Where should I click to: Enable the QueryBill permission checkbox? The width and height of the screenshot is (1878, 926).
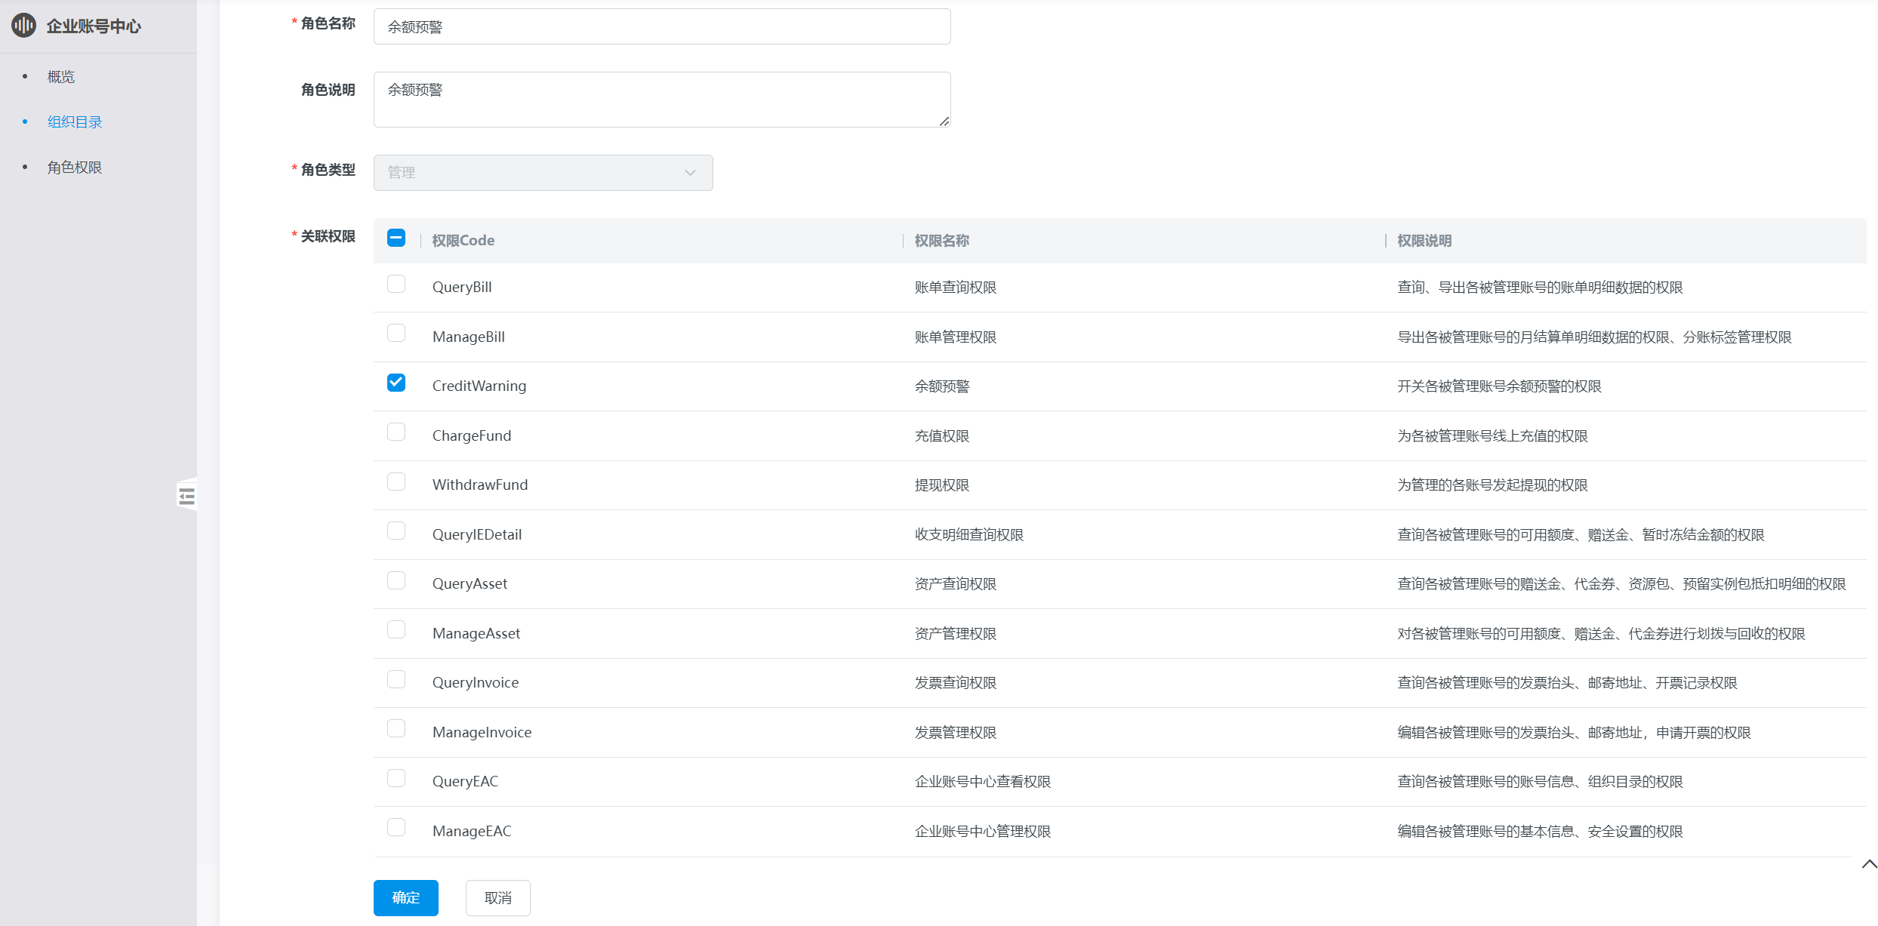396,285
